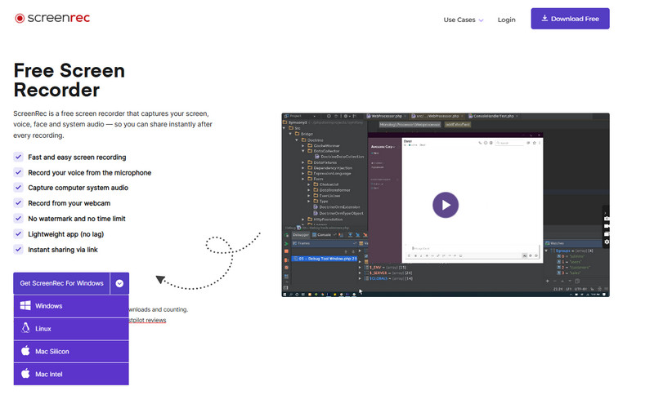
Task: Click the gallery icon in preview sidebar
Action: tap(607, 234)
